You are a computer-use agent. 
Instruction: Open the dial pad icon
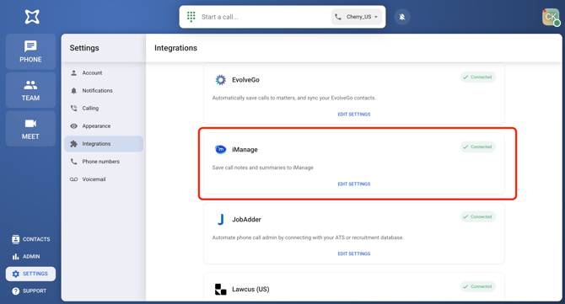191,17
